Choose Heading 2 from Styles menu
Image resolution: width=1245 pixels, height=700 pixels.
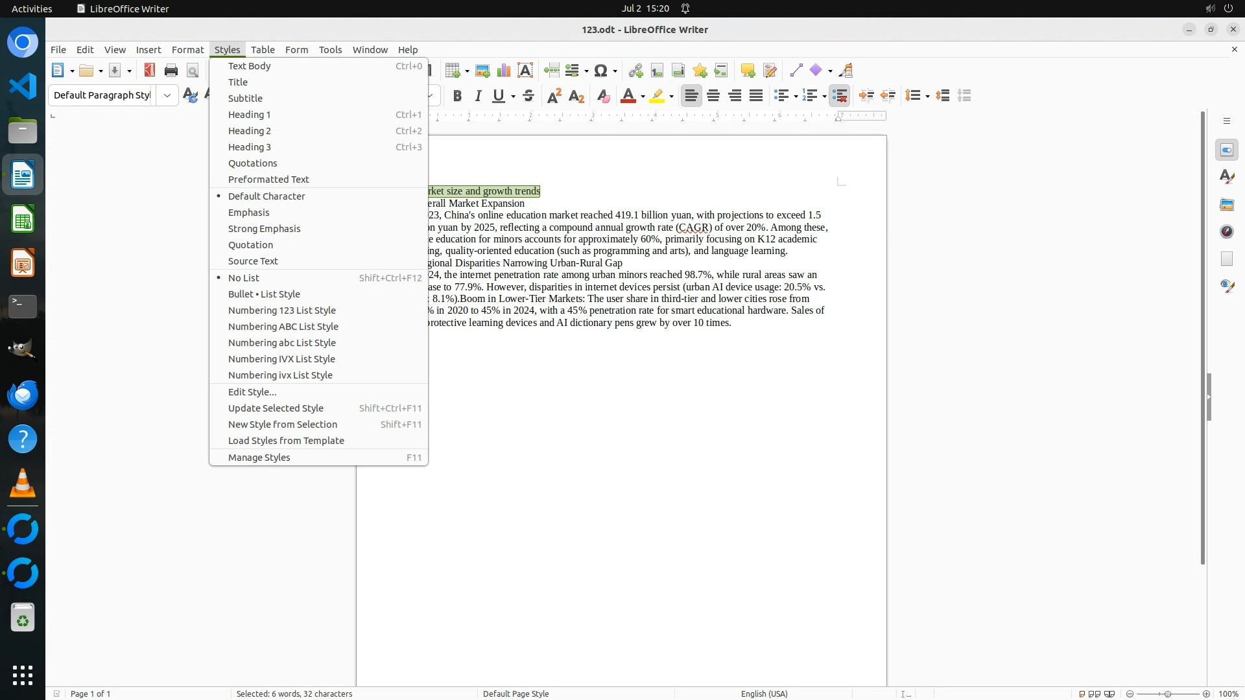tap(250, 131)
